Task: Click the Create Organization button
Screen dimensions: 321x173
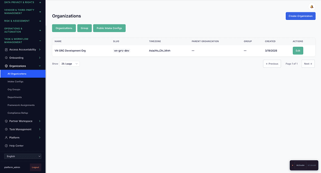Action: point(300,16)
